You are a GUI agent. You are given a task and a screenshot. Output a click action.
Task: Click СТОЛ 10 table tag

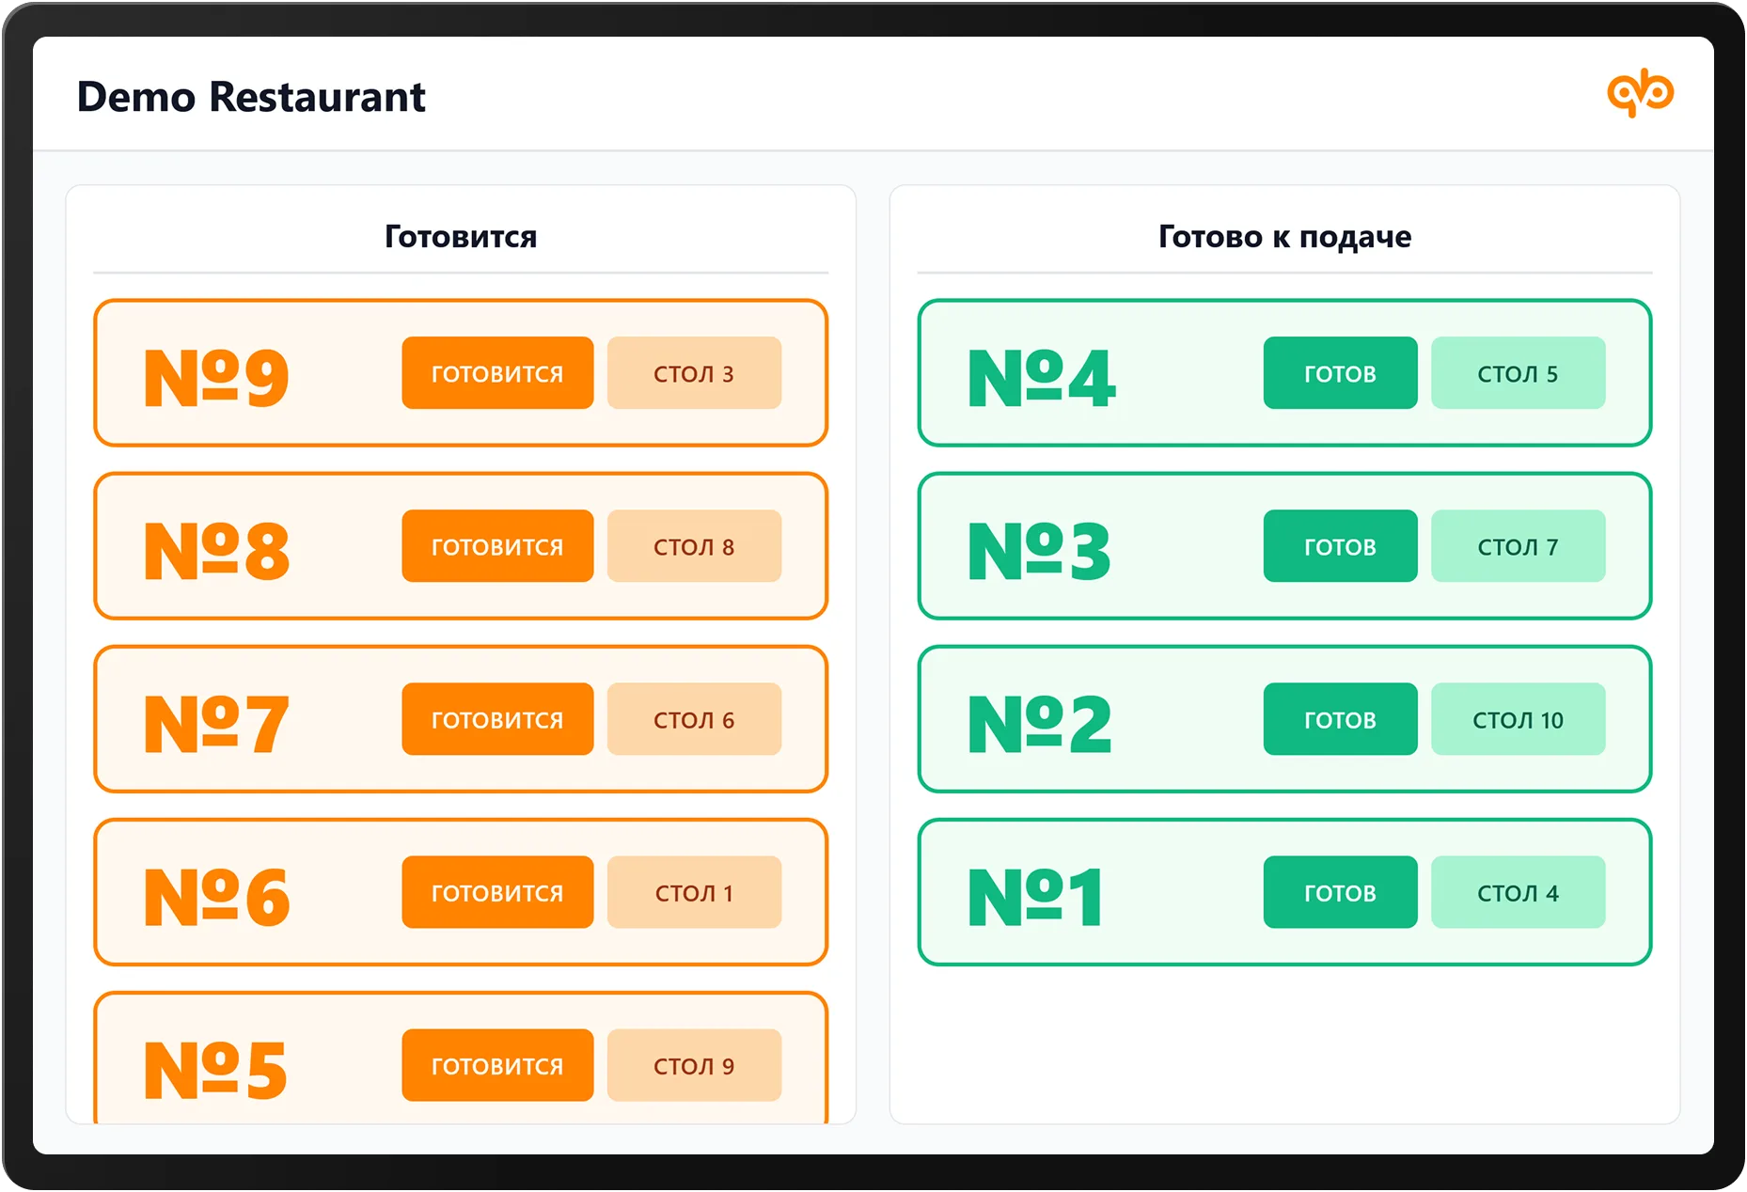tap(1518, 719)
